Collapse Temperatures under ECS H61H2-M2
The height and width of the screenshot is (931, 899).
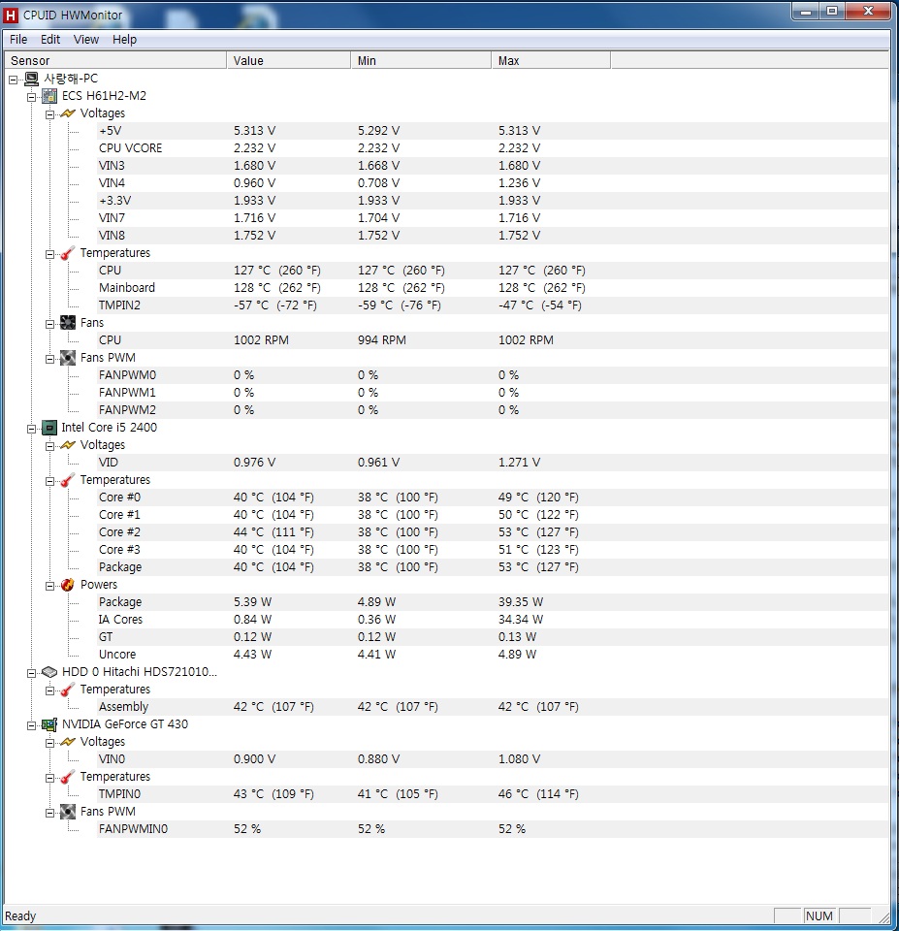49,254
